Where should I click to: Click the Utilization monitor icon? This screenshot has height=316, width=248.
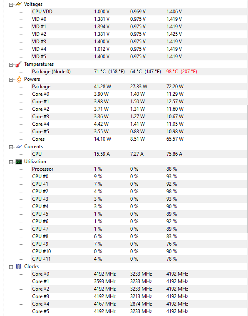tap(19, 162)
